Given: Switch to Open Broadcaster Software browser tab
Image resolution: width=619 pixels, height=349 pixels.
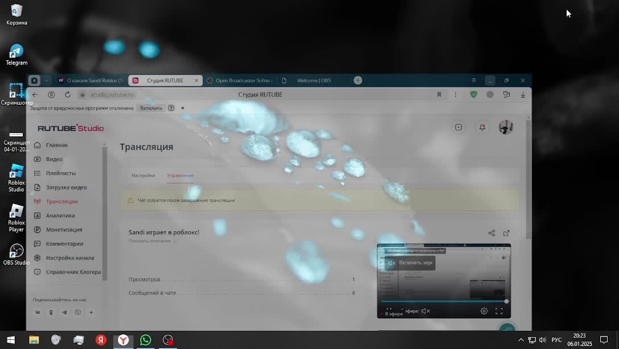Looking at the screenshot, I should pos(240,81).
